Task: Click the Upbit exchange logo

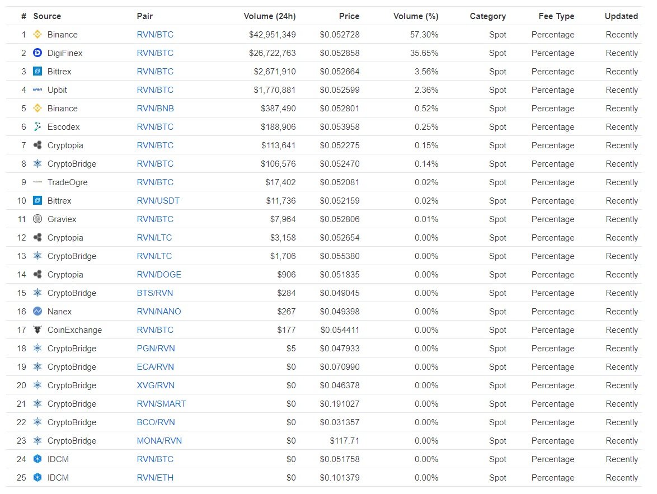Action: click(x=37, y=90)
